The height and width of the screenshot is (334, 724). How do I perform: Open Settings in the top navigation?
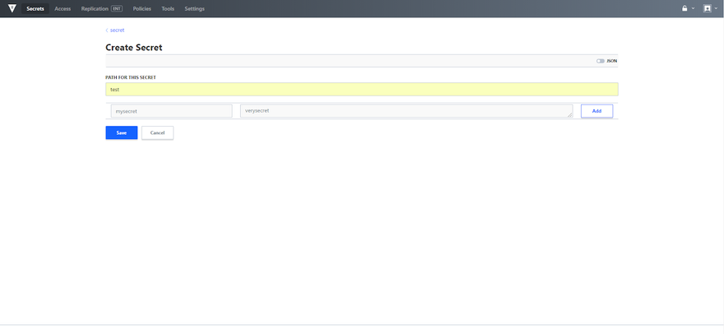click(194, 8)
